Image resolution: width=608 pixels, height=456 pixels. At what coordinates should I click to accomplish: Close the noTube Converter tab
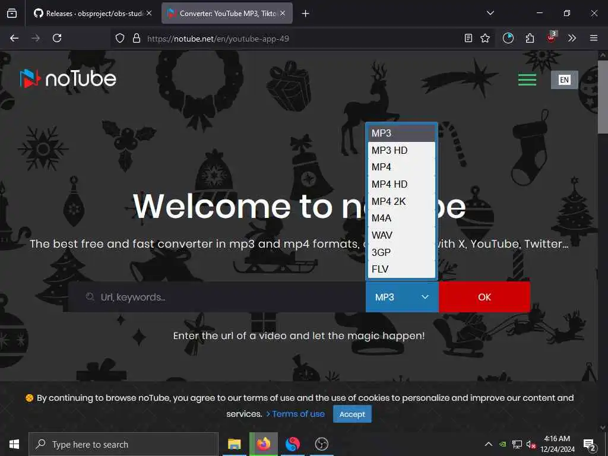tap(283, 13)
